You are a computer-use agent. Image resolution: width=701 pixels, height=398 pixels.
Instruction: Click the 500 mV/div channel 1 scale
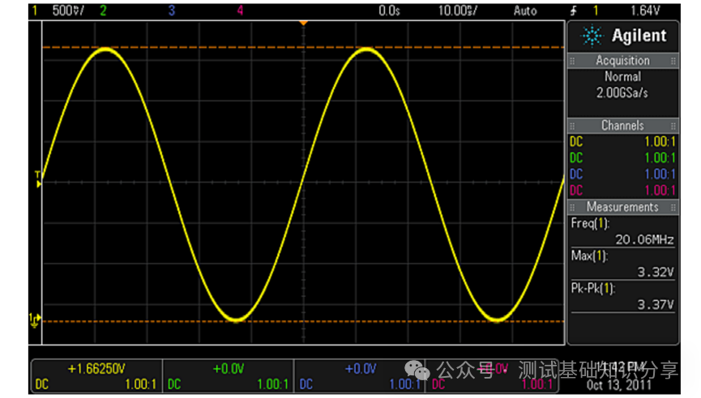[x=68, y=11]
